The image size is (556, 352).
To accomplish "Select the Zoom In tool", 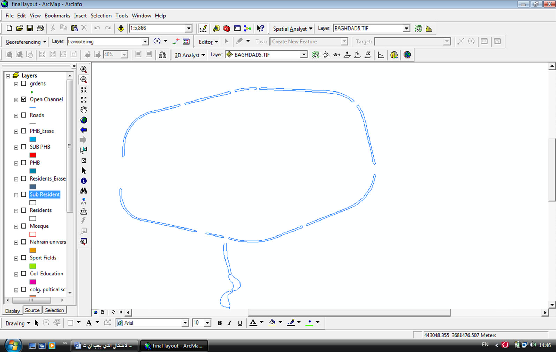I will pos(84,69).
